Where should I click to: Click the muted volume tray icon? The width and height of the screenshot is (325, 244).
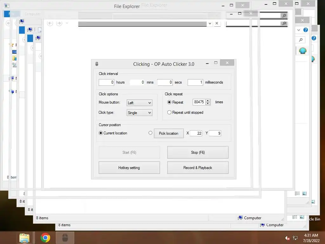[287, 238]
